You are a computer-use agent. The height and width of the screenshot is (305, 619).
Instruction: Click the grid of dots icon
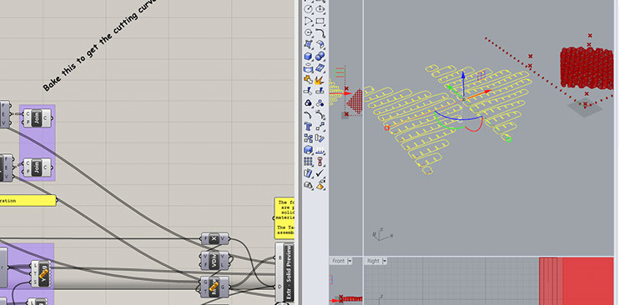click(x=309, y=162)
